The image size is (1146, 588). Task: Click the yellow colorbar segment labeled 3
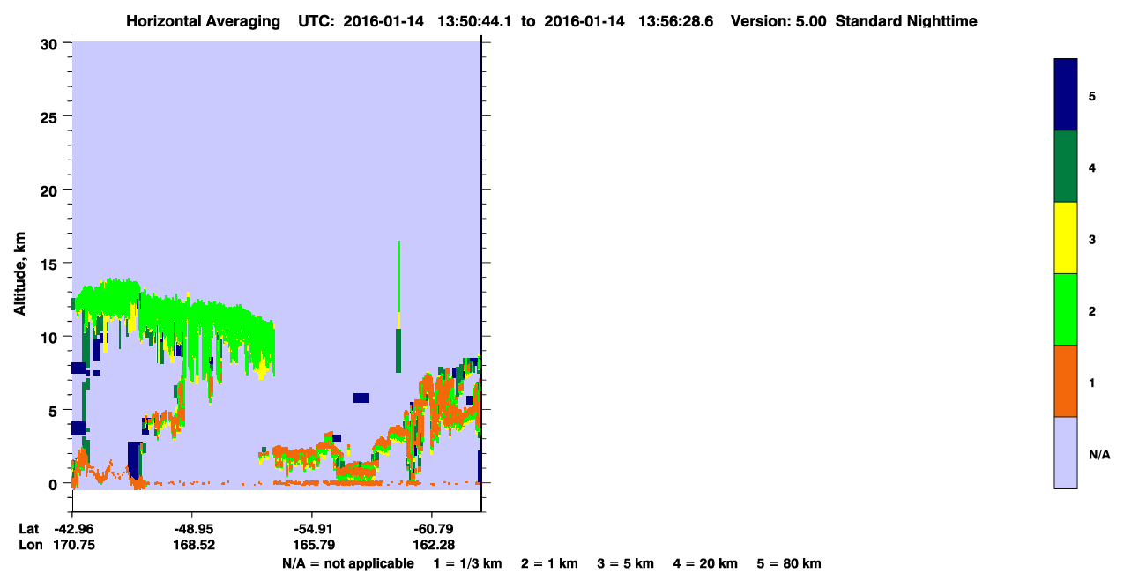click(x=1065, y=238)
